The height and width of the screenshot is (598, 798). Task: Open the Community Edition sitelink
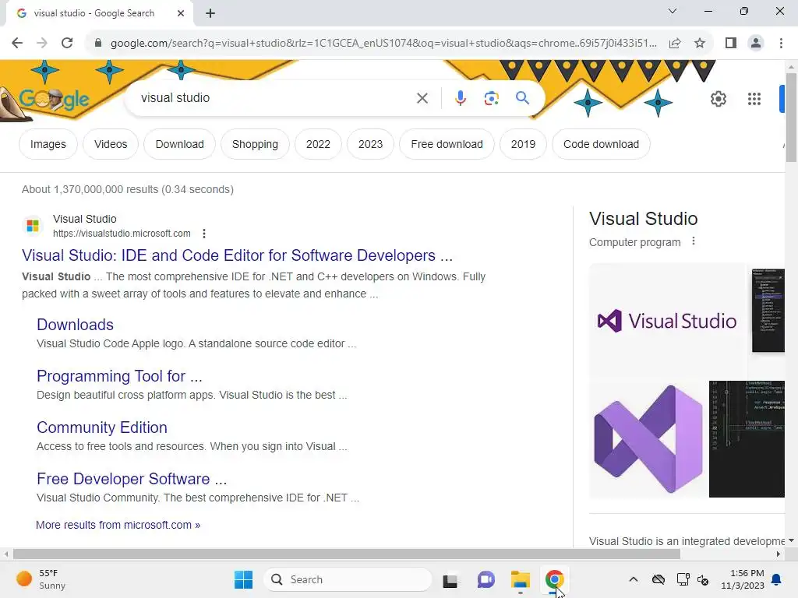coord(102,427)
